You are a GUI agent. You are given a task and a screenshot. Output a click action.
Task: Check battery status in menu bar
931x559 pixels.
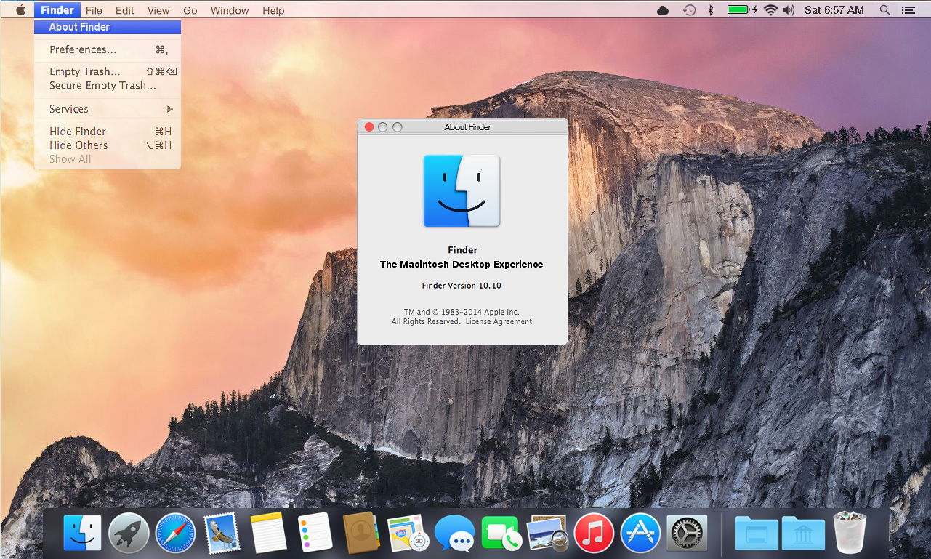point(743,9)
